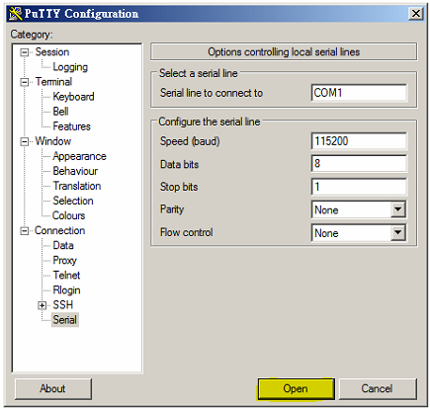Open the Parity dropdown arrow
Screen dimensions: 430x410
[x=398, y=209]
